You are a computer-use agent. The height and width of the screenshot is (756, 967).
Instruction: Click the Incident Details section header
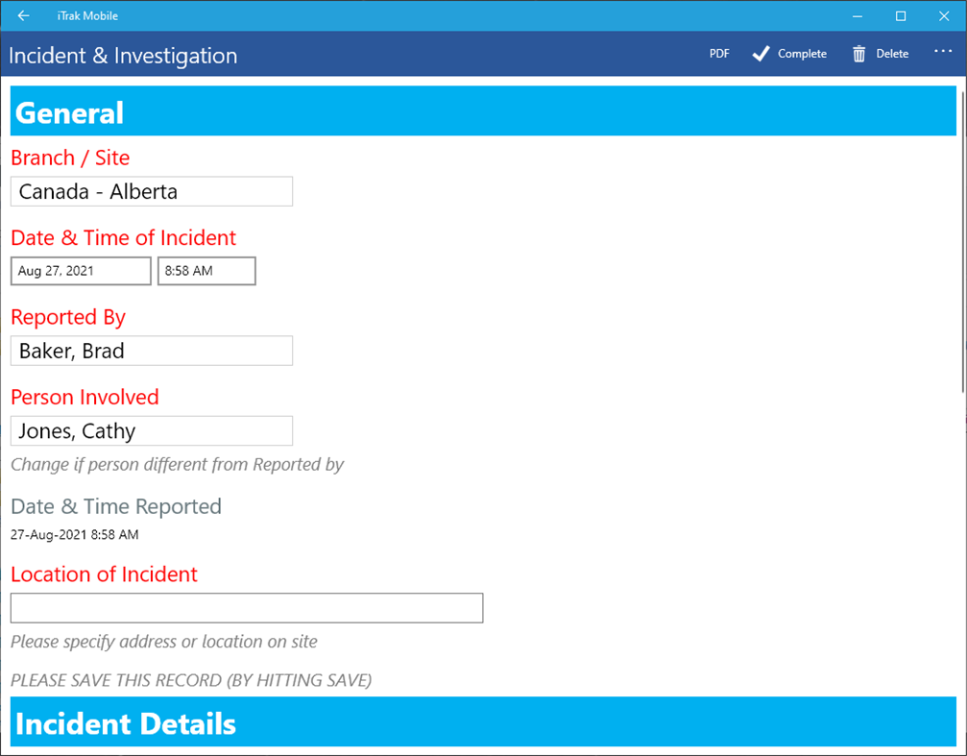click(x=125, y=723)
